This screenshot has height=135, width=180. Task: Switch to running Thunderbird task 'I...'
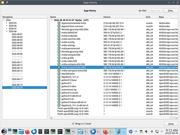coord(95,131)
